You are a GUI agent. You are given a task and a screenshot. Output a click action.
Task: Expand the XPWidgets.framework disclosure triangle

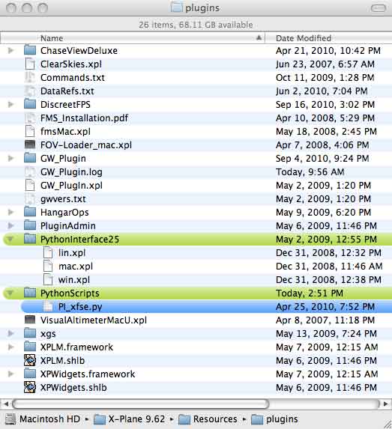click(x=10, y=374)
